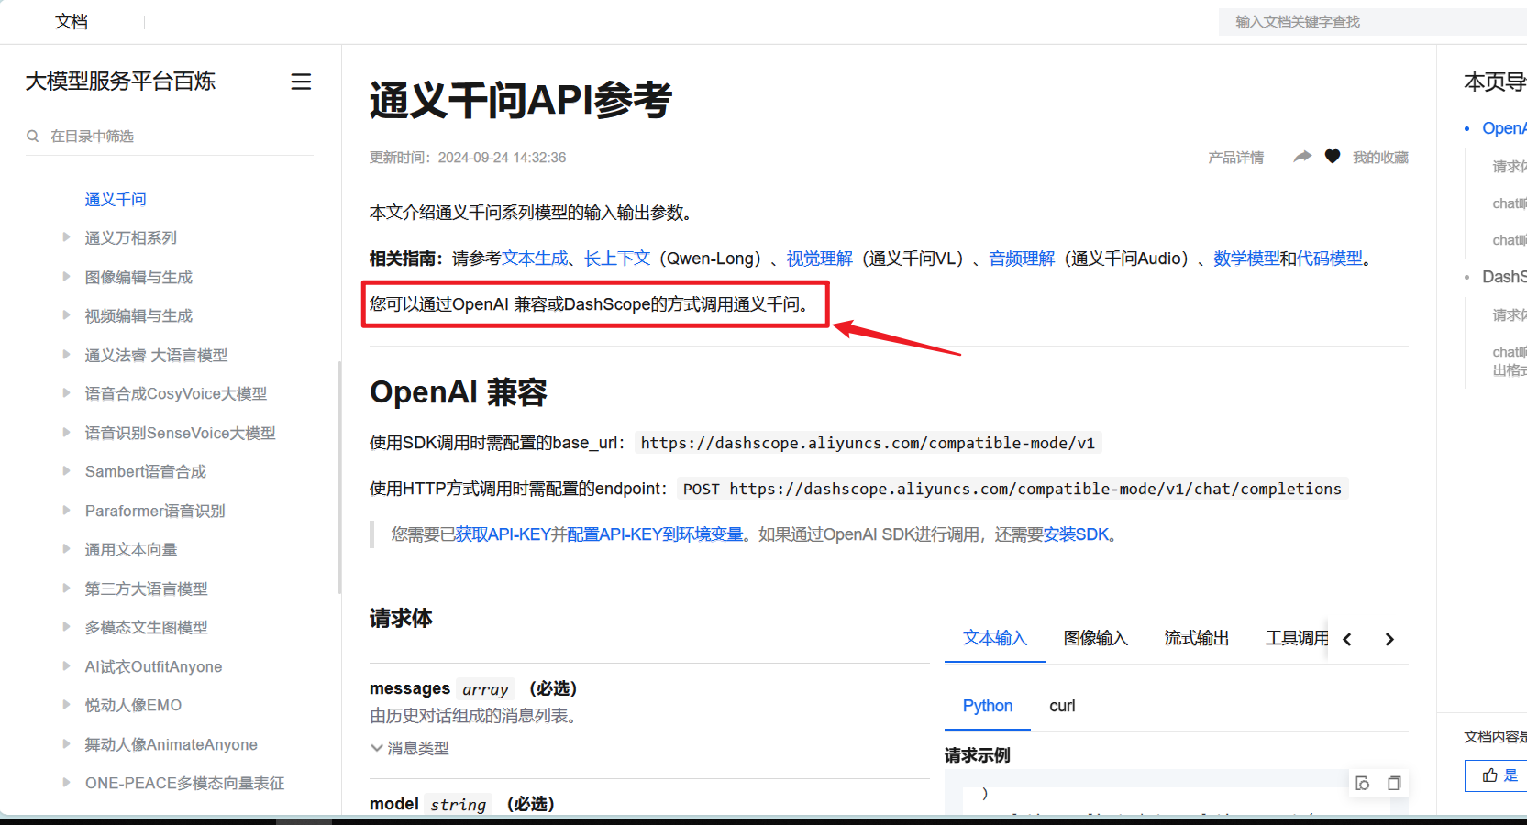1527x825 pixels.
Task: Expand 视频编辑与生成 tree arrow
Action: 66,315
